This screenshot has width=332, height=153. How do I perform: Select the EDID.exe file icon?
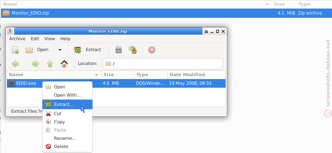(12, 83)
